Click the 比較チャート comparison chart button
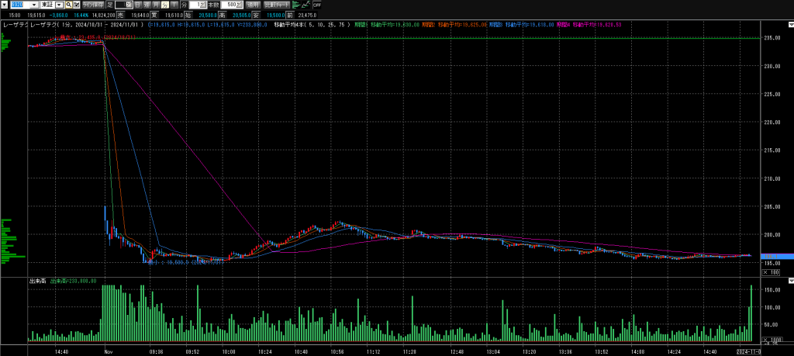794x356 pixels. click(x=275, y=5)
